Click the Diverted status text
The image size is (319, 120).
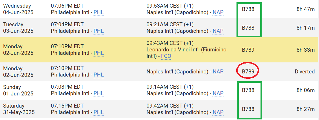pos(305,72)
